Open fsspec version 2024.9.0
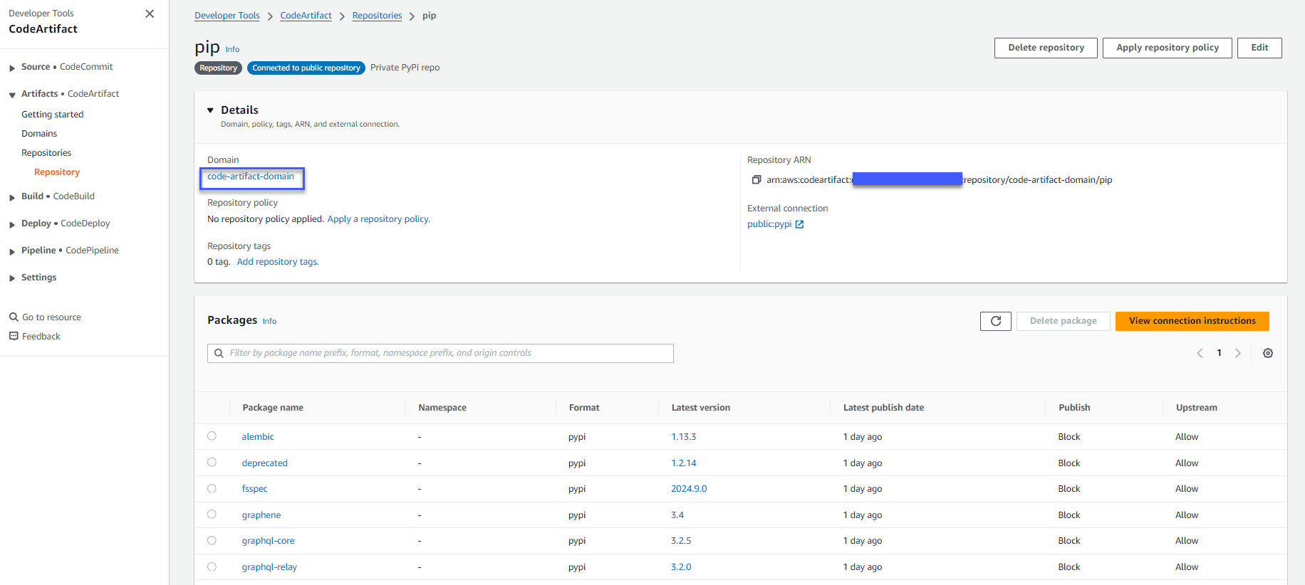 (x=689, y=489)
